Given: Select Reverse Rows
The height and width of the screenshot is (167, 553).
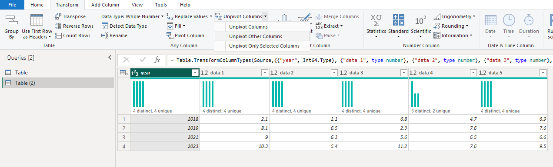Looking at the screenshot, I should click(74, 26).
